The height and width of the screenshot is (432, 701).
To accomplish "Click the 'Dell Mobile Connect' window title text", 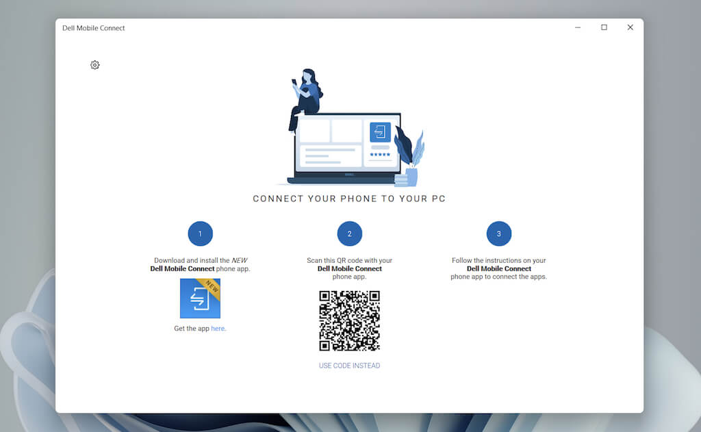I will pos(93,27).
